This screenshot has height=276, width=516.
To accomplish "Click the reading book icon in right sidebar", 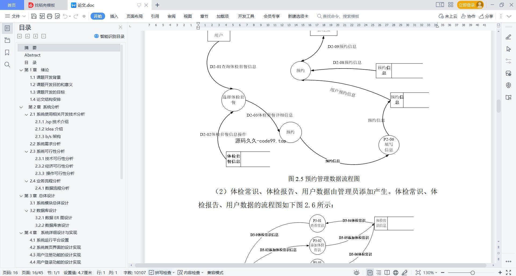I will 508,97.
